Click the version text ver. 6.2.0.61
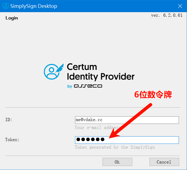The height and width of the screenshot is (170, 187). click(167, 15)
